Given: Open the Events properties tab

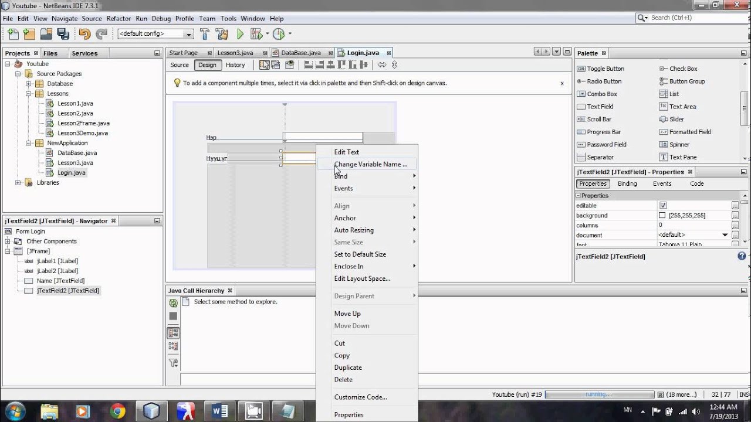Looking at the screenshot, I should (x=662, y=183).
